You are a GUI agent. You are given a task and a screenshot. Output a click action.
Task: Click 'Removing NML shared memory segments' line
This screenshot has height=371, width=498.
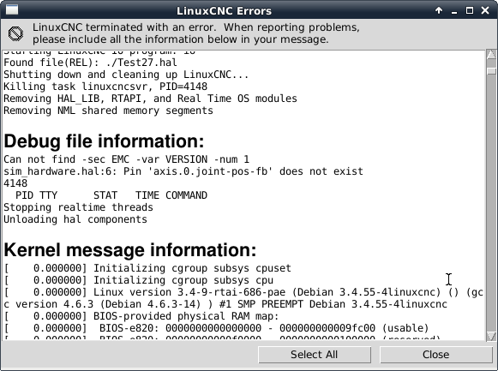(108, 111)
